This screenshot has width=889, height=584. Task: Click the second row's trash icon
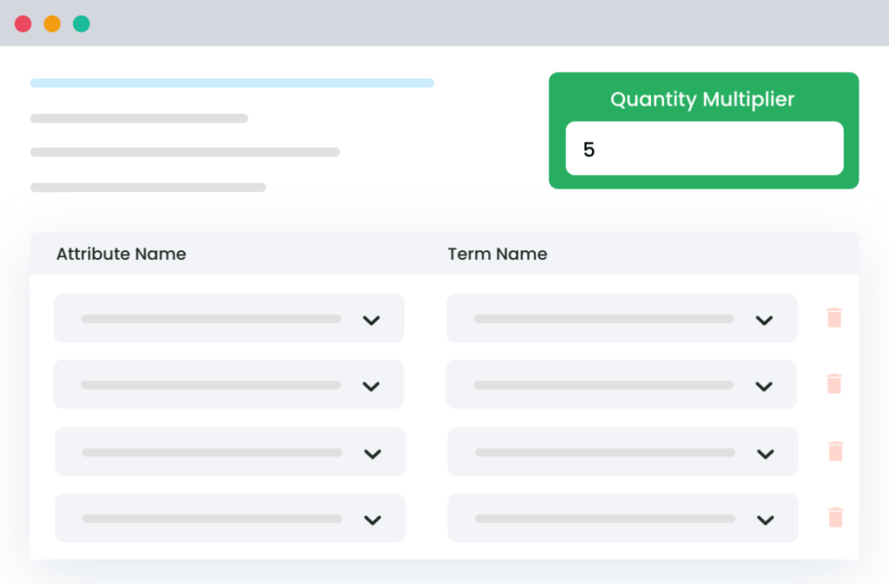[834, 383]
